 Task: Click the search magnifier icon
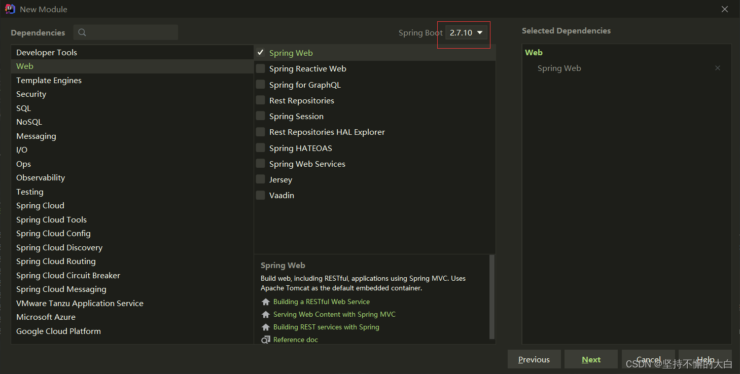[82, 32]
